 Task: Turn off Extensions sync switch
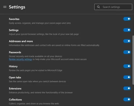tap(127, 88)
